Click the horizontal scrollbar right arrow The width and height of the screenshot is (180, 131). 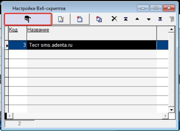[x=165, y=116]
